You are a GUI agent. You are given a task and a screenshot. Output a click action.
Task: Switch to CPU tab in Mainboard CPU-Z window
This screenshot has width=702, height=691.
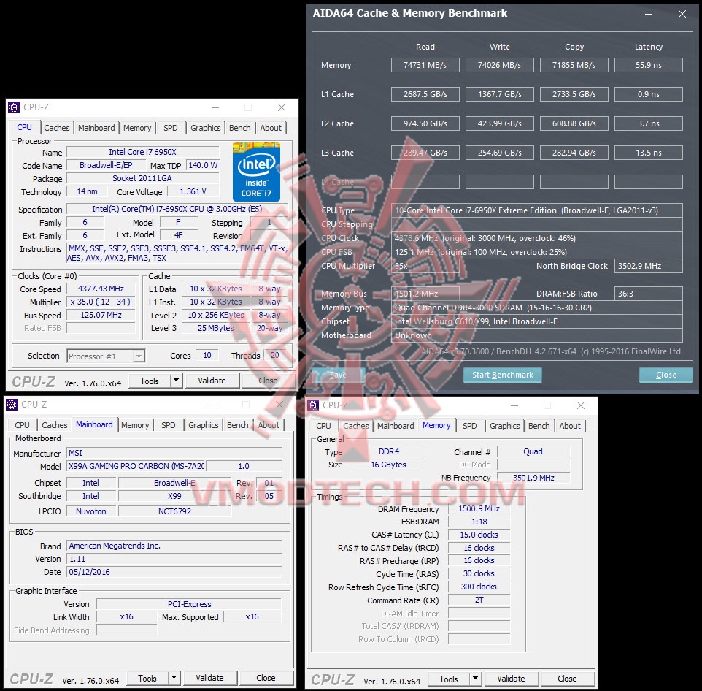click(x=22, y=425)
